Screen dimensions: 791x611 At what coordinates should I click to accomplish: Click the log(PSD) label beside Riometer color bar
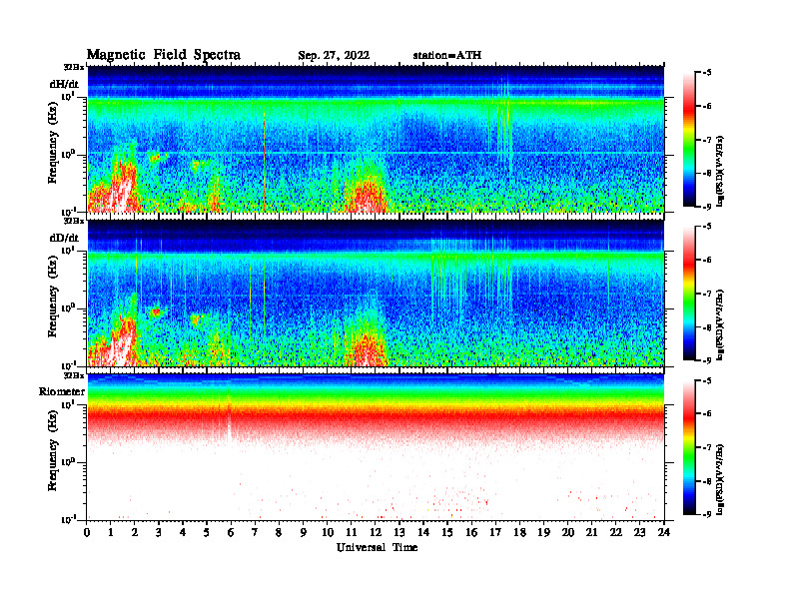click(721, 478)
